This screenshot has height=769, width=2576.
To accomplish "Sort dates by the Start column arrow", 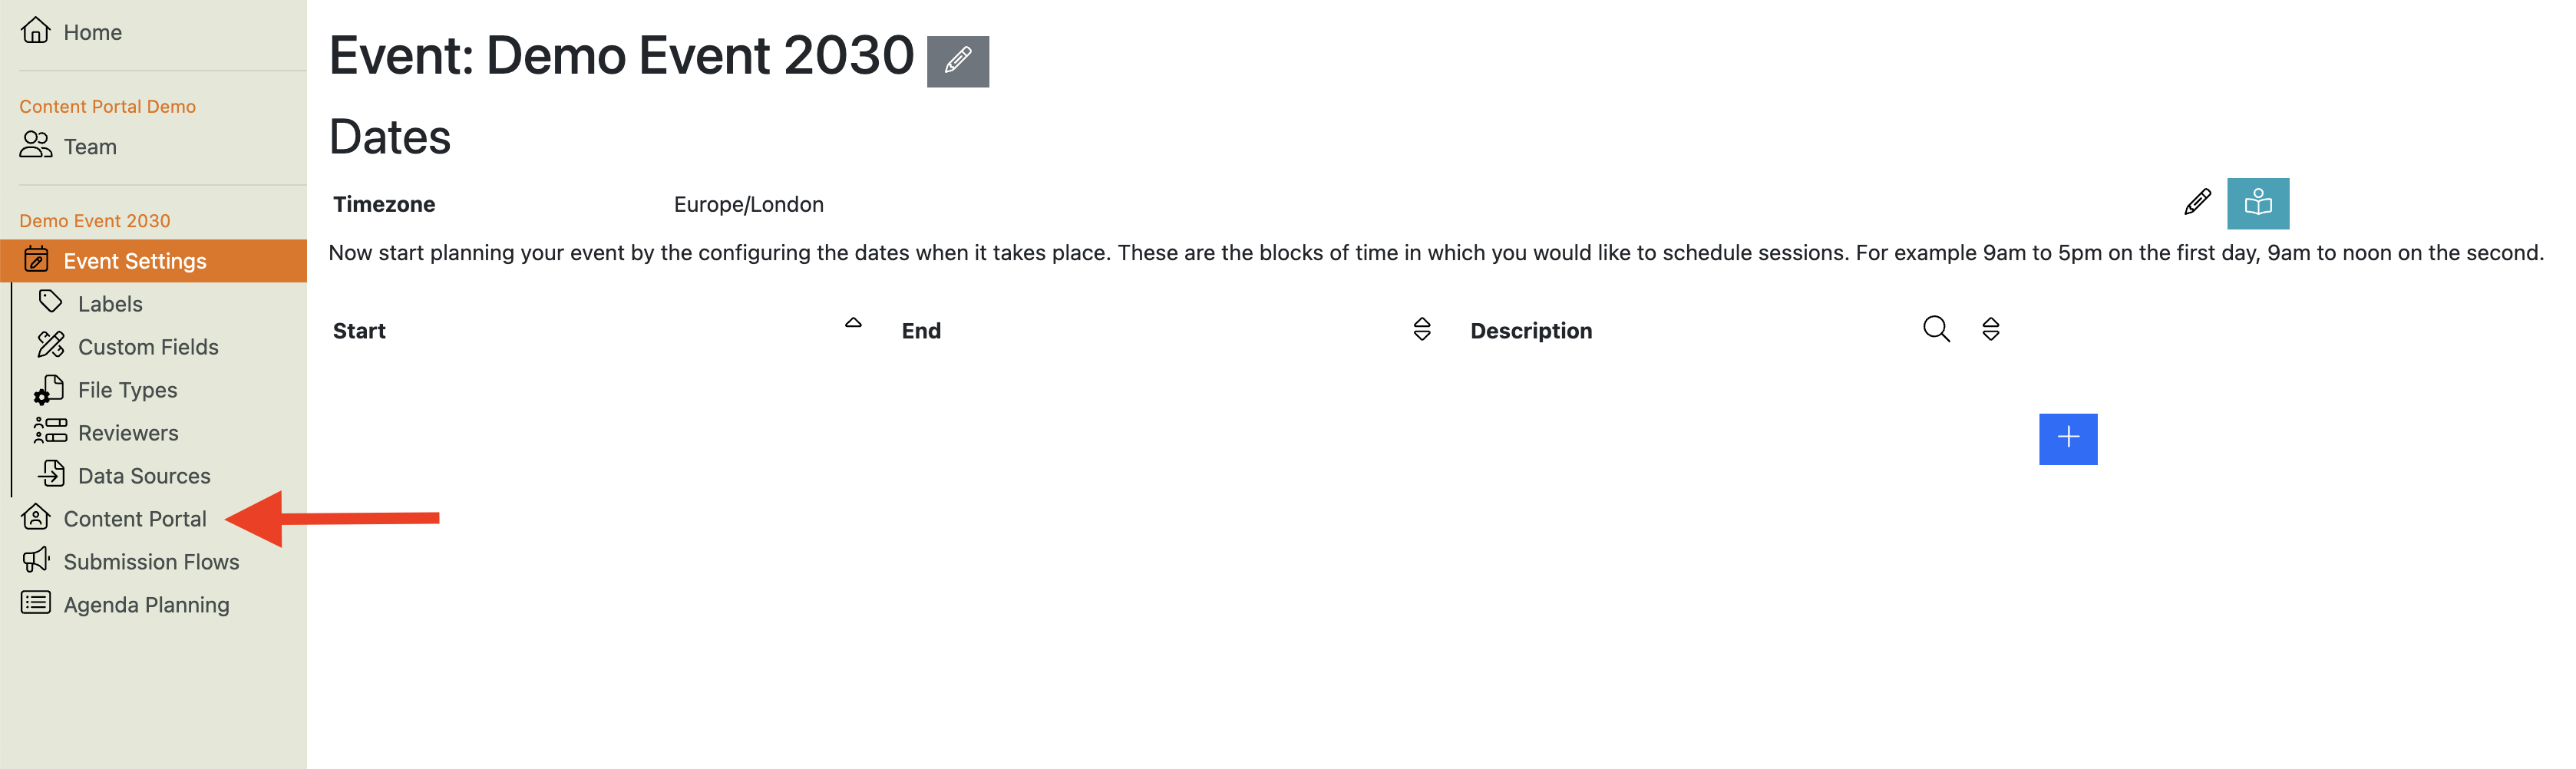I will (x=853, y=323).
